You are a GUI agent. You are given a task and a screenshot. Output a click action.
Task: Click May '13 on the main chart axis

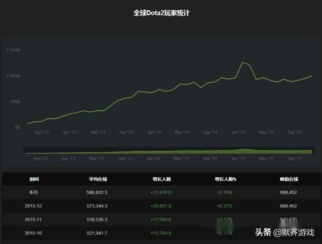(98, 132)
